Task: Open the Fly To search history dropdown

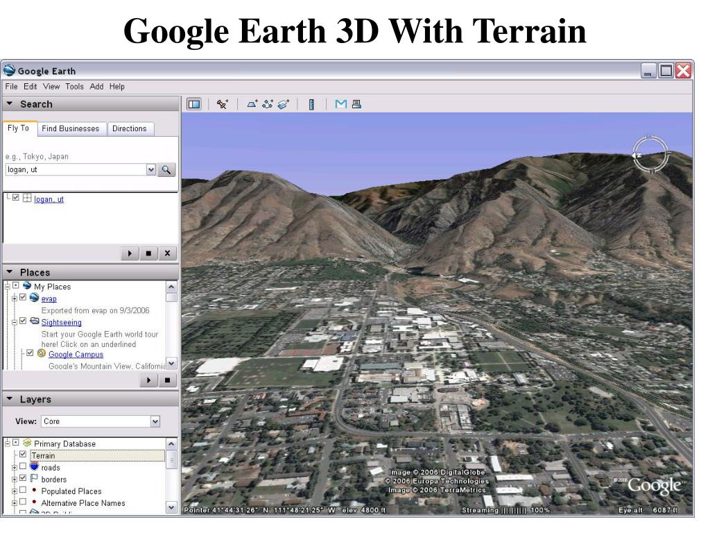Action: coord(150,169)
